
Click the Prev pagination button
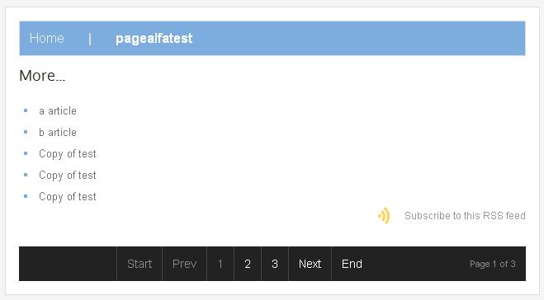point(185,264)
